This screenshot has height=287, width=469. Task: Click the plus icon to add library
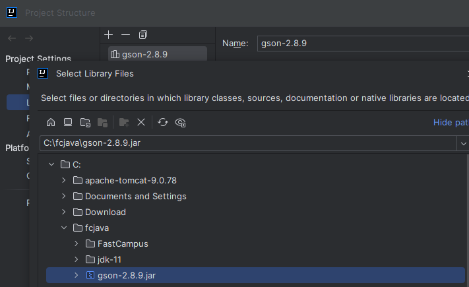coord(109,35)
